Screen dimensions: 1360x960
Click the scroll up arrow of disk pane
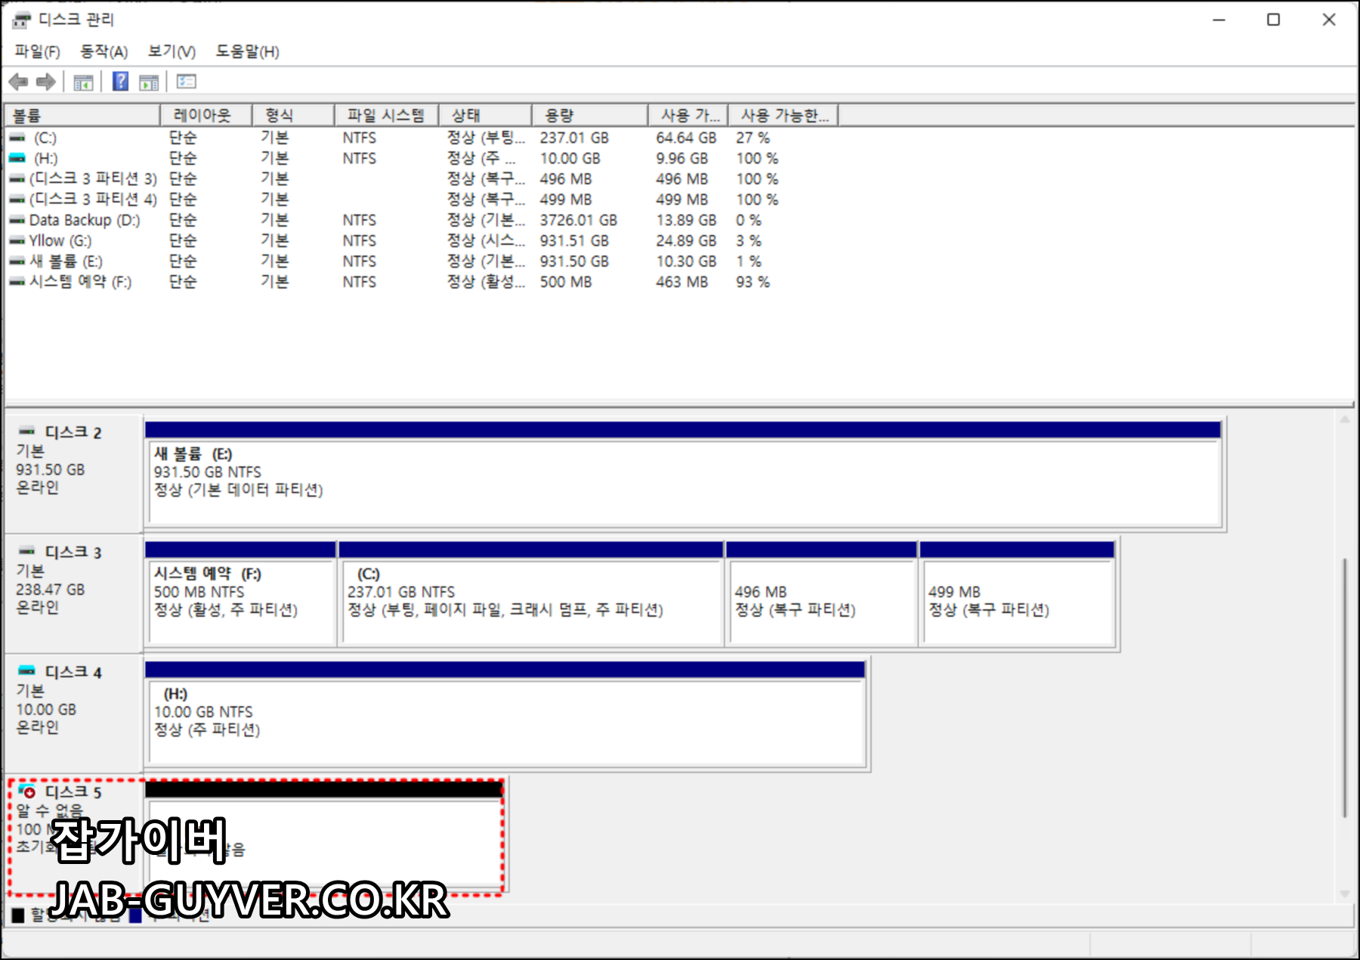(x=1345, y=420)
